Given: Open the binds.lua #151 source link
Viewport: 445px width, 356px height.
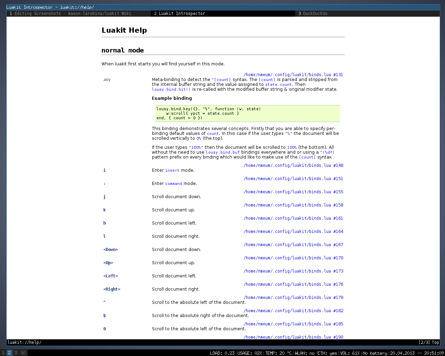Looking at the screenshot, I should click(x=293, y=179).
